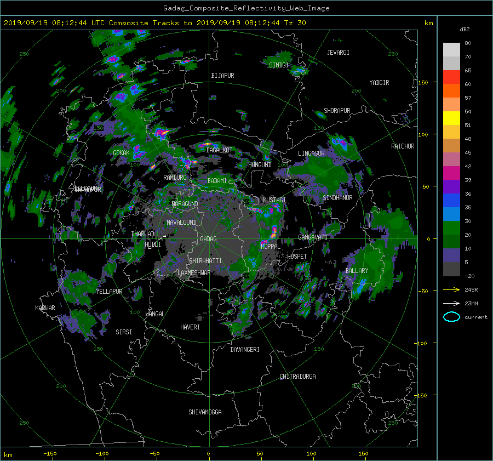Click the SHIRAHATTI city label

coord(205,261)
